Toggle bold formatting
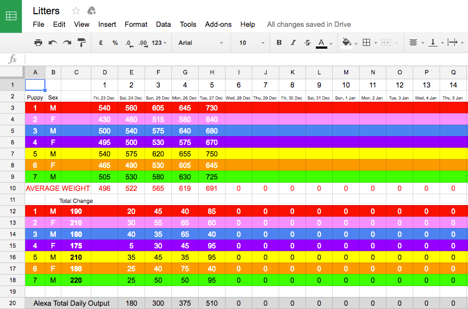 279,43
